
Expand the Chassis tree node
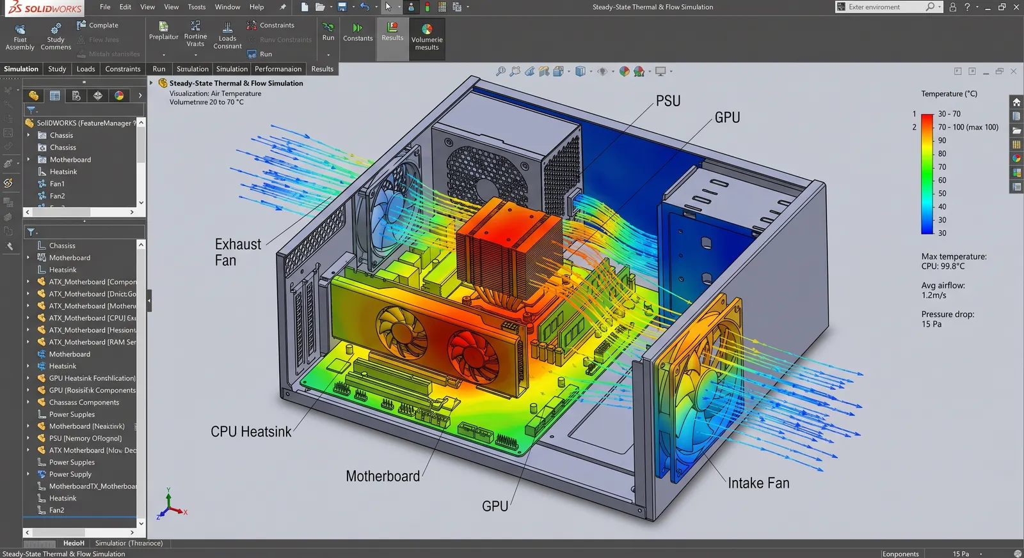pyautogui.click(x=28, y=136)
